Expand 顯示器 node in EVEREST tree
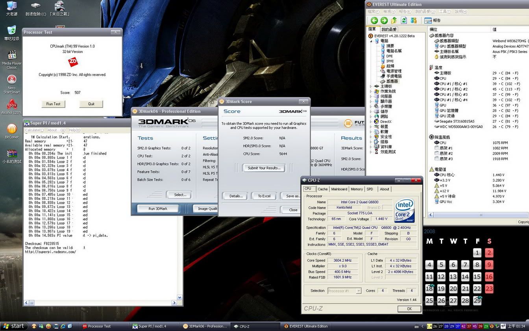529x331 pixels. click(371, 101)
